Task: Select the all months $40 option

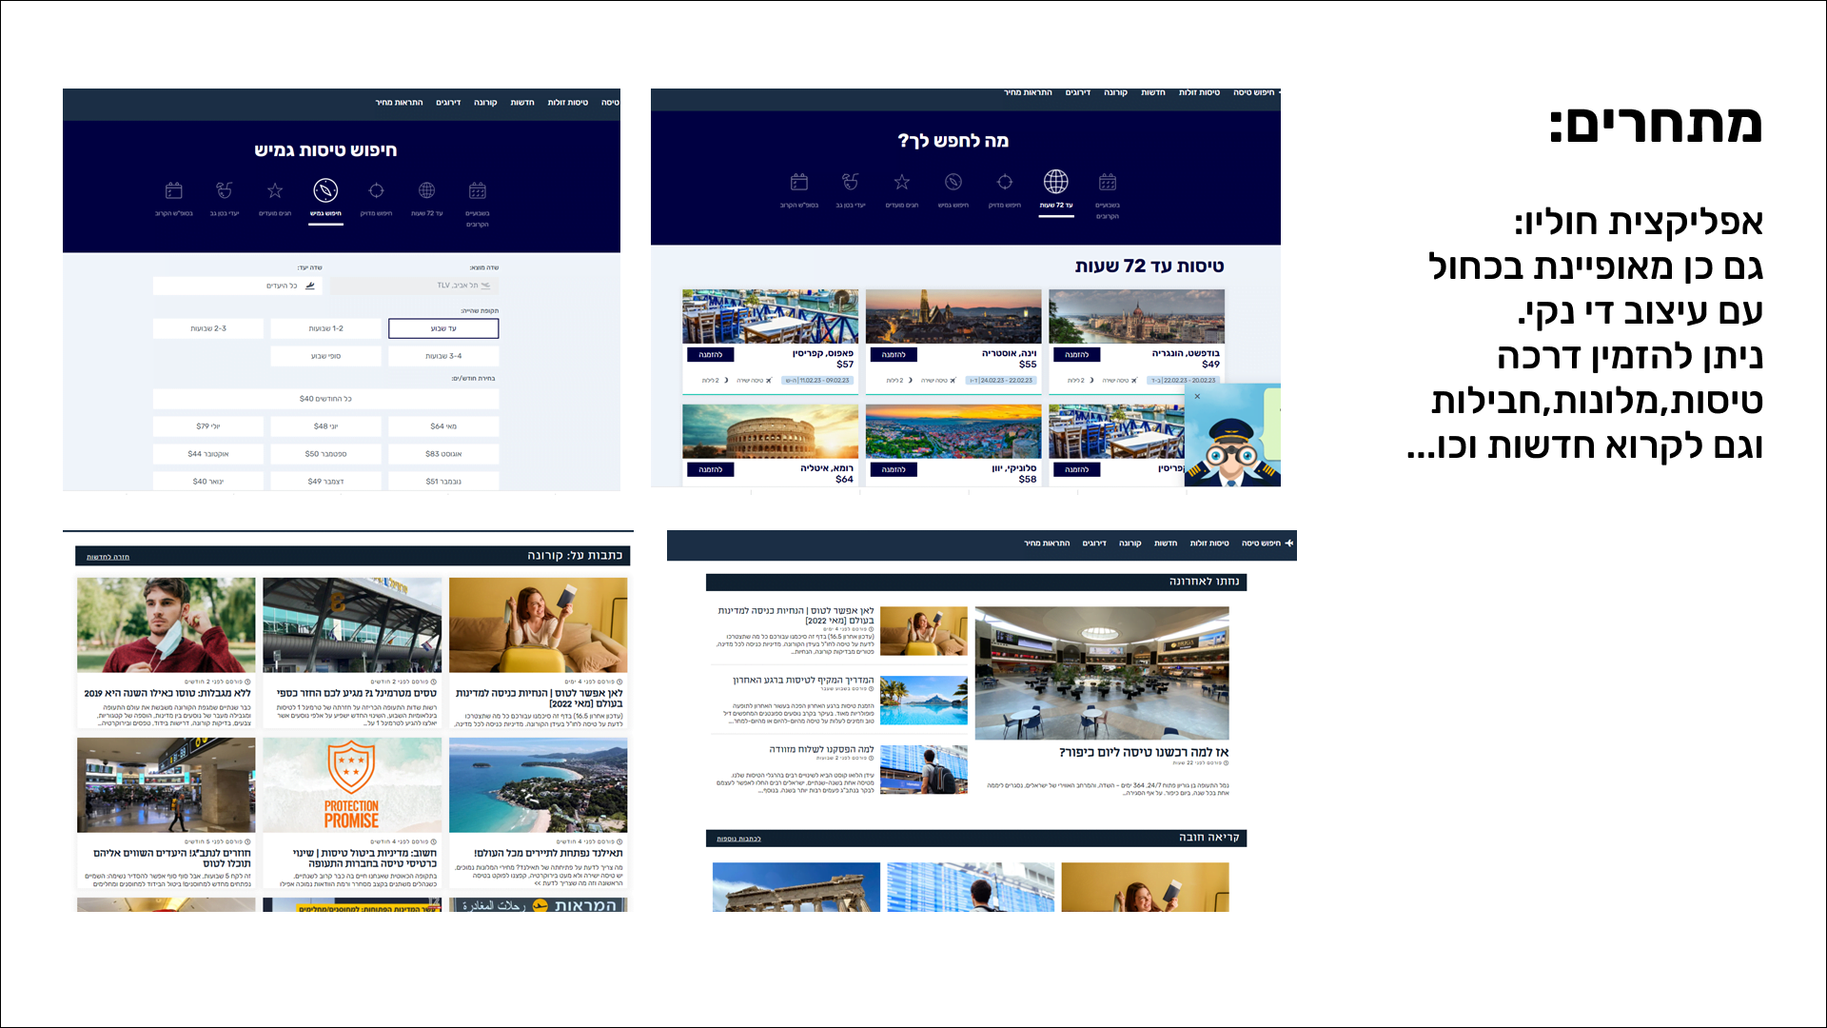Action: pos(325,399)
